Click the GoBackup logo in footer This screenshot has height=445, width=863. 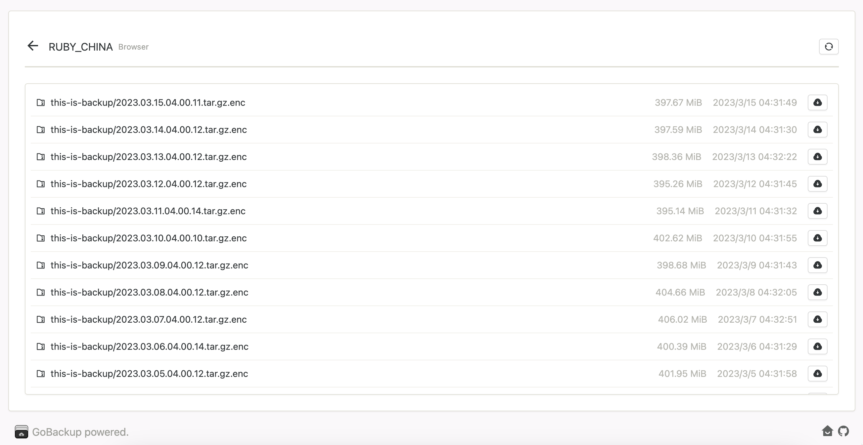(22, 431)
